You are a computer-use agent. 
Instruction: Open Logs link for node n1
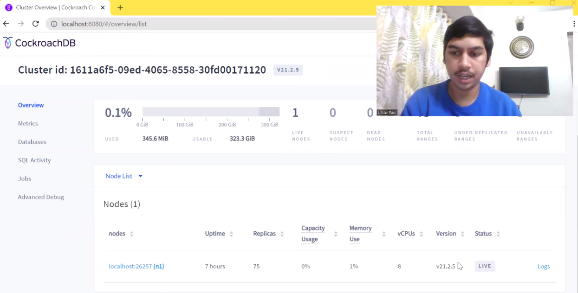(544, 267)
